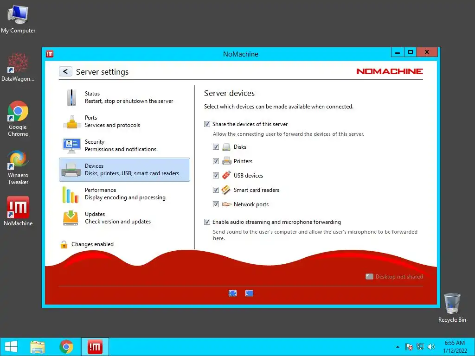Select NoMachine desktop shortcut

[18, 211]
